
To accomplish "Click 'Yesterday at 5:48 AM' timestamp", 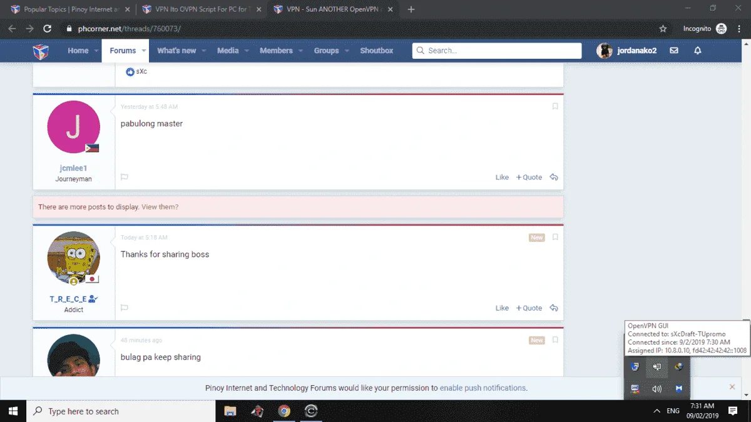I will (x=149, y=107).
